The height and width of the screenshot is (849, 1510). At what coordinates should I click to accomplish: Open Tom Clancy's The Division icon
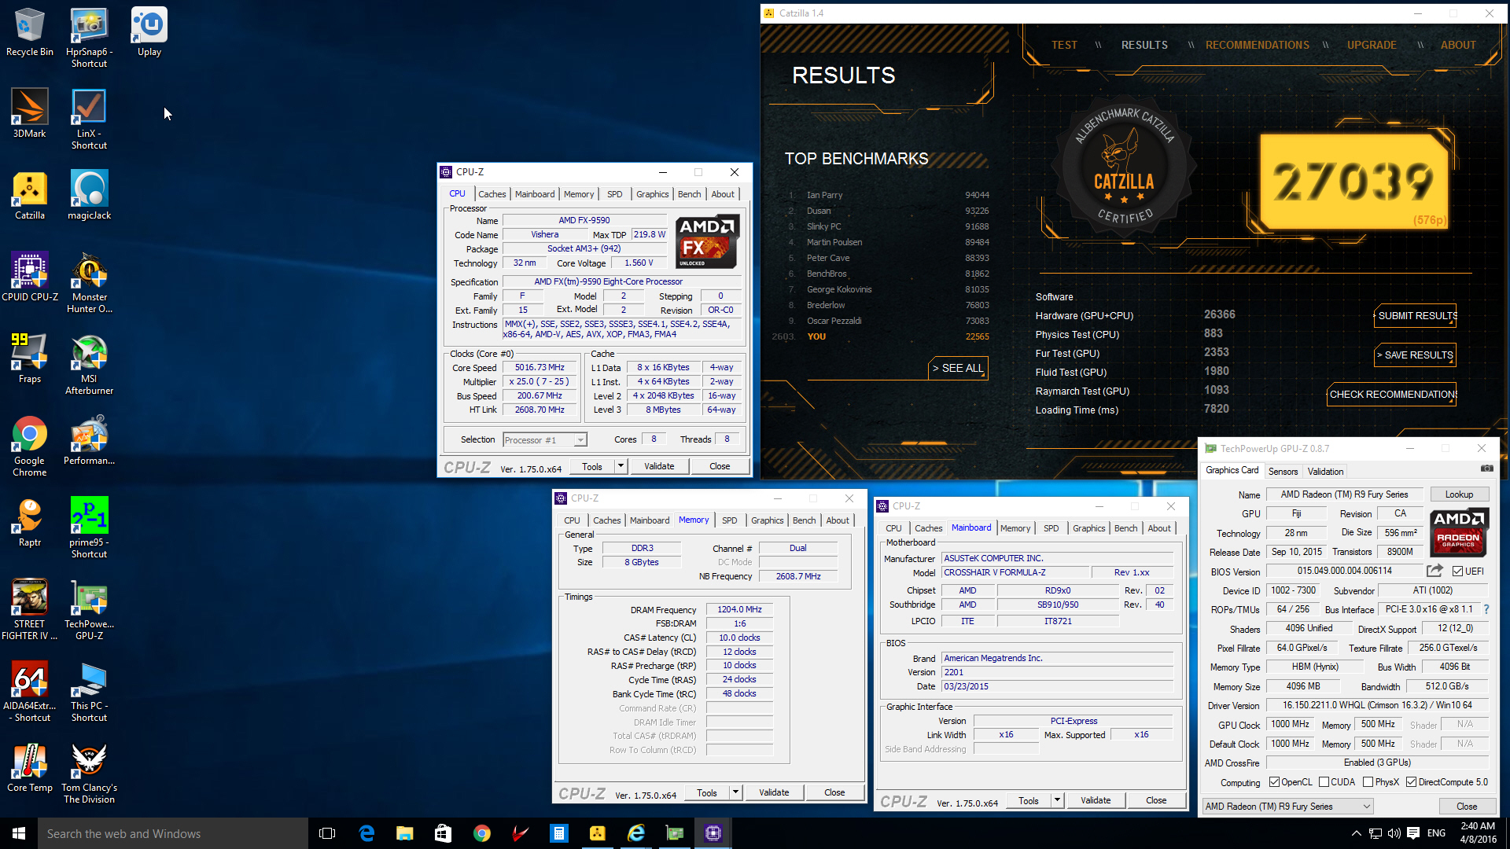click(x=89, y=774)
